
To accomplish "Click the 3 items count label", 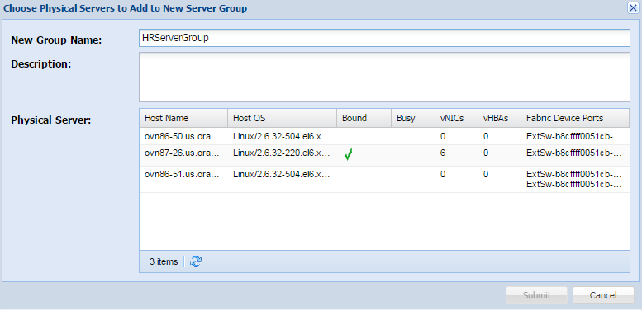I will coord(164,261).
